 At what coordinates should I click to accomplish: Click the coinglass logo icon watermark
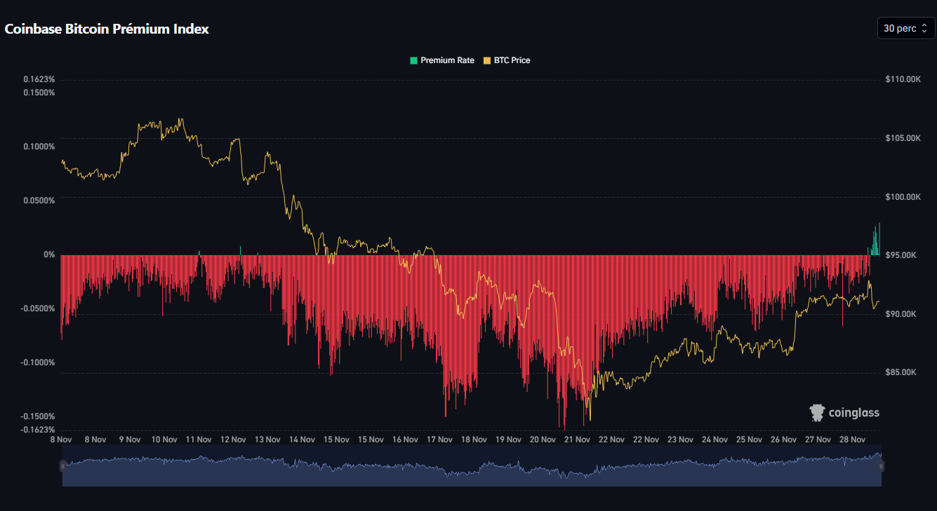click(x=816, y=413)
